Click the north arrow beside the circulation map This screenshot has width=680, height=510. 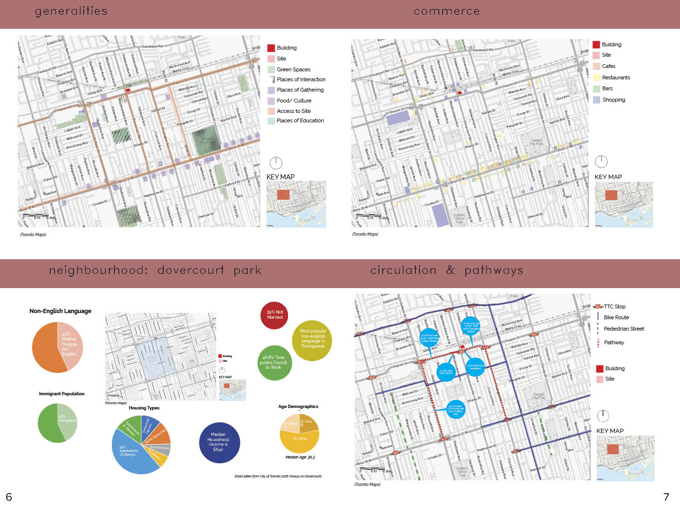tap(603, 416)
